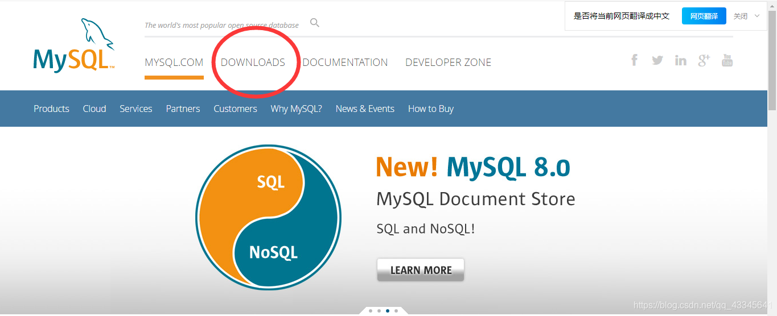777x316 pixels.
Task: Click the LEARN MORE button
Action: point(421,270)
